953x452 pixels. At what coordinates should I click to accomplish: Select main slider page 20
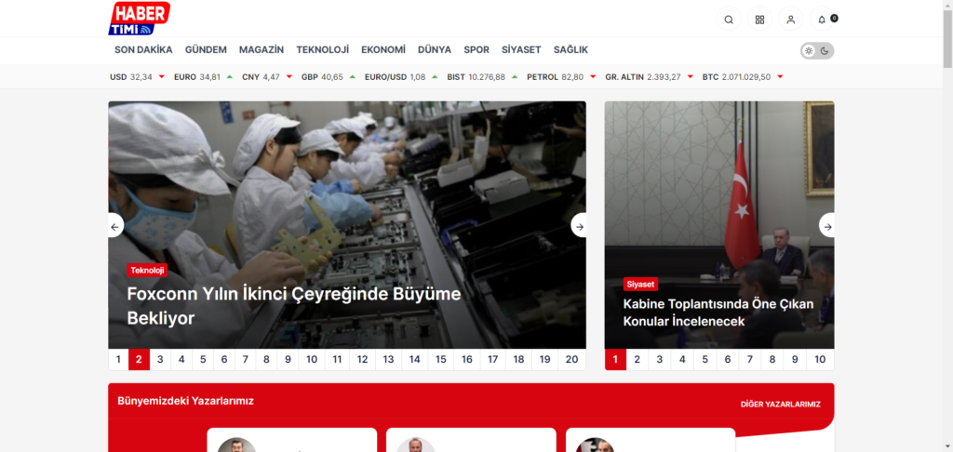tap(572, 360)
